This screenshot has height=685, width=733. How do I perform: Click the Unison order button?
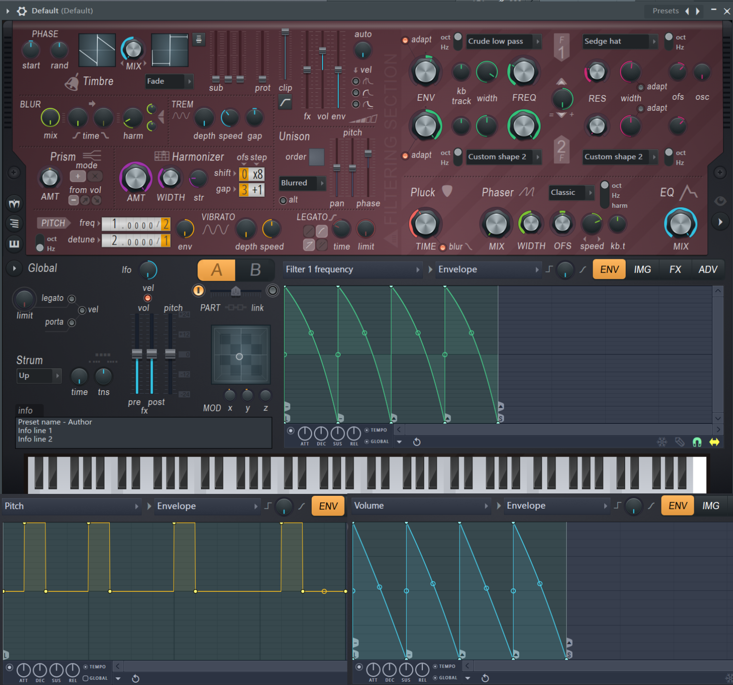pos(316,157)
